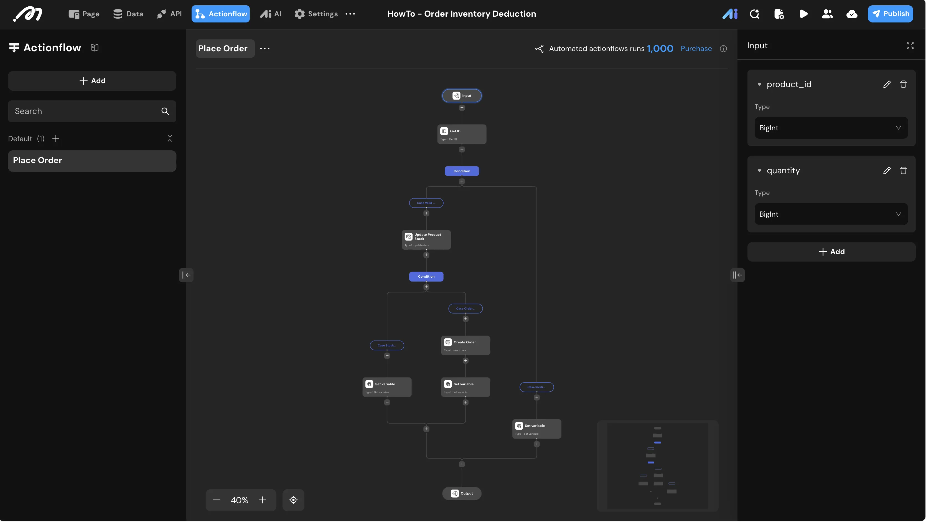Select the Set variable node under Case Stock
Image resolution: width=926 pixels, height=522 pixels.
387,387
